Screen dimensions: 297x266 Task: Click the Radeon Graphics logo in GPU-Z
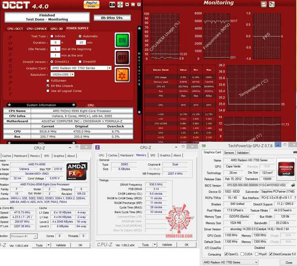pos(286,169)
